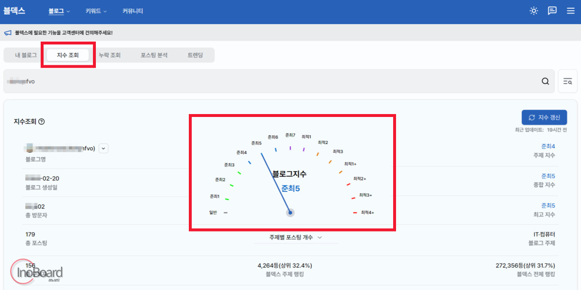Click the 블로그 생성일 date value
This screenshot has height=290, width=581.
pos(42,178)
